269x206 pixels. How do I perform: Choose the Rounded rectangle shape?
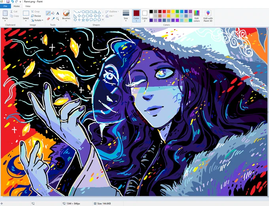click(x=91, y=12)
